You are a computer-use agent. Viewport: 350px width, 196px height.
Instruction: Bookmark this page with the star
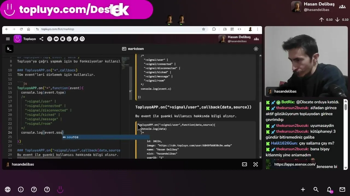[203, 29]
